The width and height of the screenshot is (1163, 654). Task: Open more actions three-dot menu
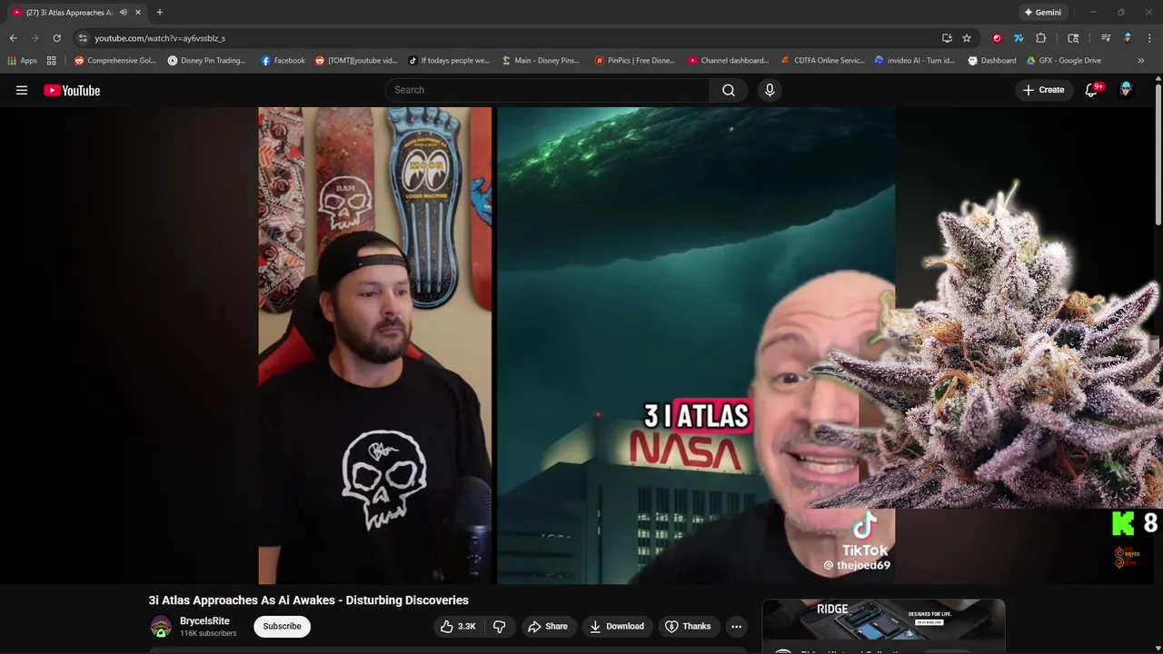click(x=737, y=626)
